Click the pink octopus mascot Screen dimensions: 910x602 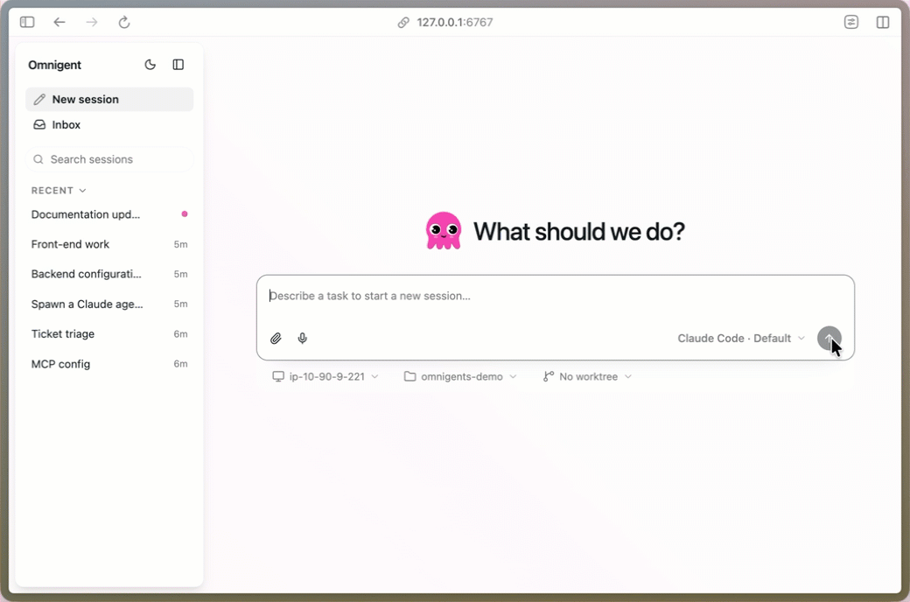tap(444, 231)
